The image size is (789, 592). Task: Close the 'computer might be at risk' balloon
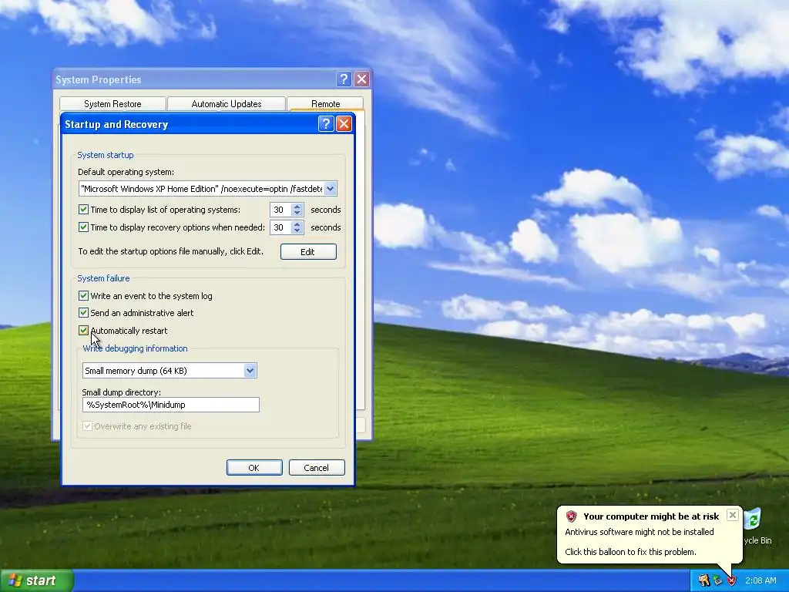[x=733, y=514]
